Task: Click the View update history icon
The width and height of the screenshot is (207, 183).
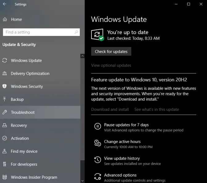Action: pyautogui.click(x=98, y=160)
